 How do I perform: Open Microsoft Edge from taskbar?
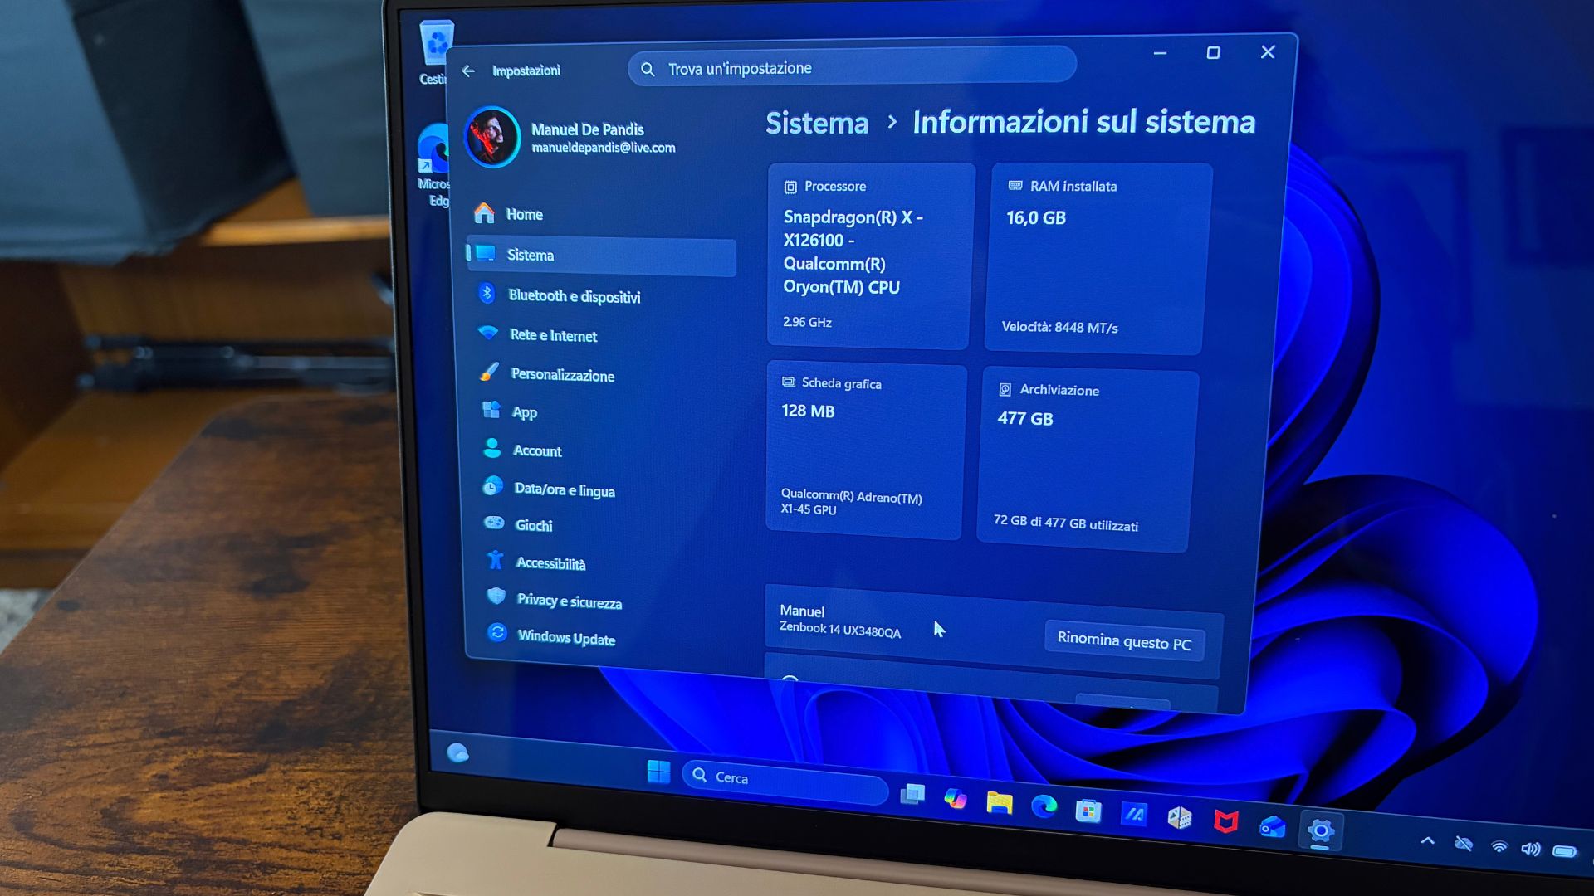click(1044, 806)
